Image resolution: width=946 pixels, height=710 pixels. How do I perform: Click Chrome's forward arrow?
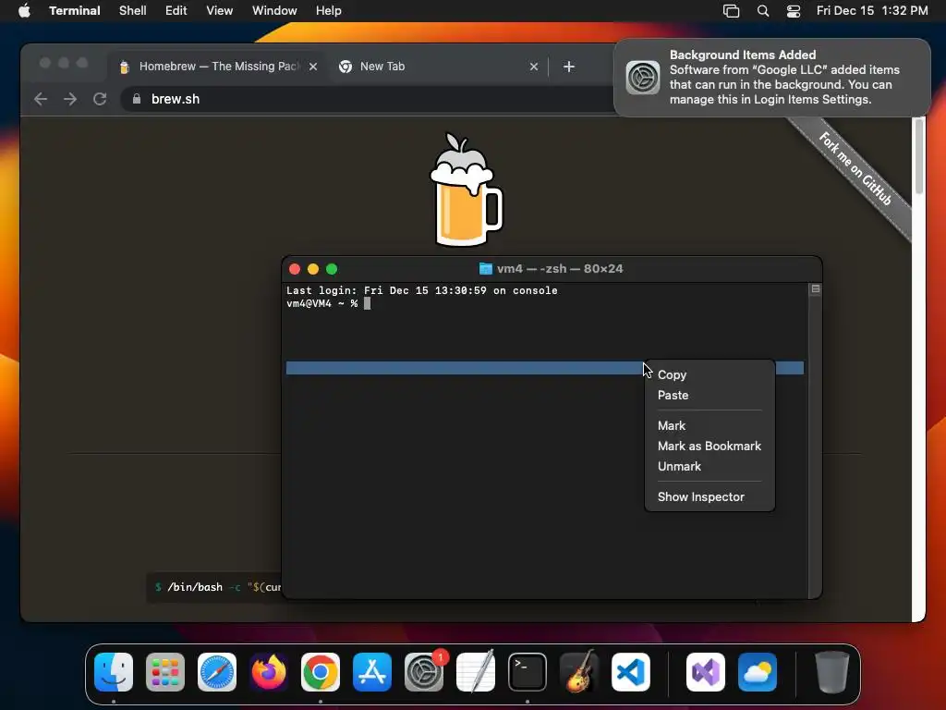coord(70,99)
